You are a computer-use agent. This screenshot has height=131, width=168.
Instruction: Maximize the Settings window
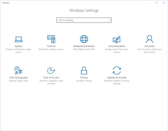[157, 3]
